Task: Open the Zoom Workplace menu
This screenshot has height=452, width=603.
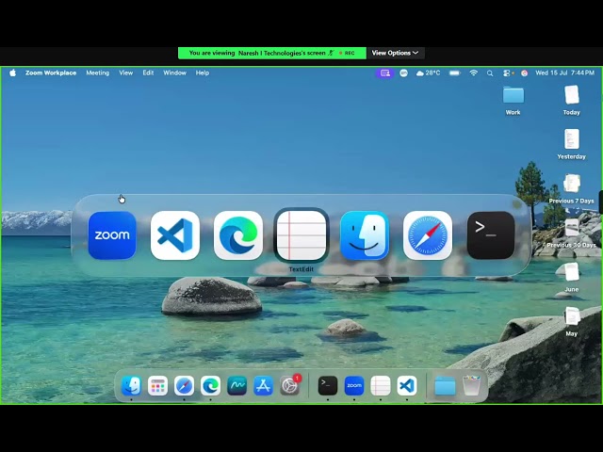Action: click(x=51, y=73)
